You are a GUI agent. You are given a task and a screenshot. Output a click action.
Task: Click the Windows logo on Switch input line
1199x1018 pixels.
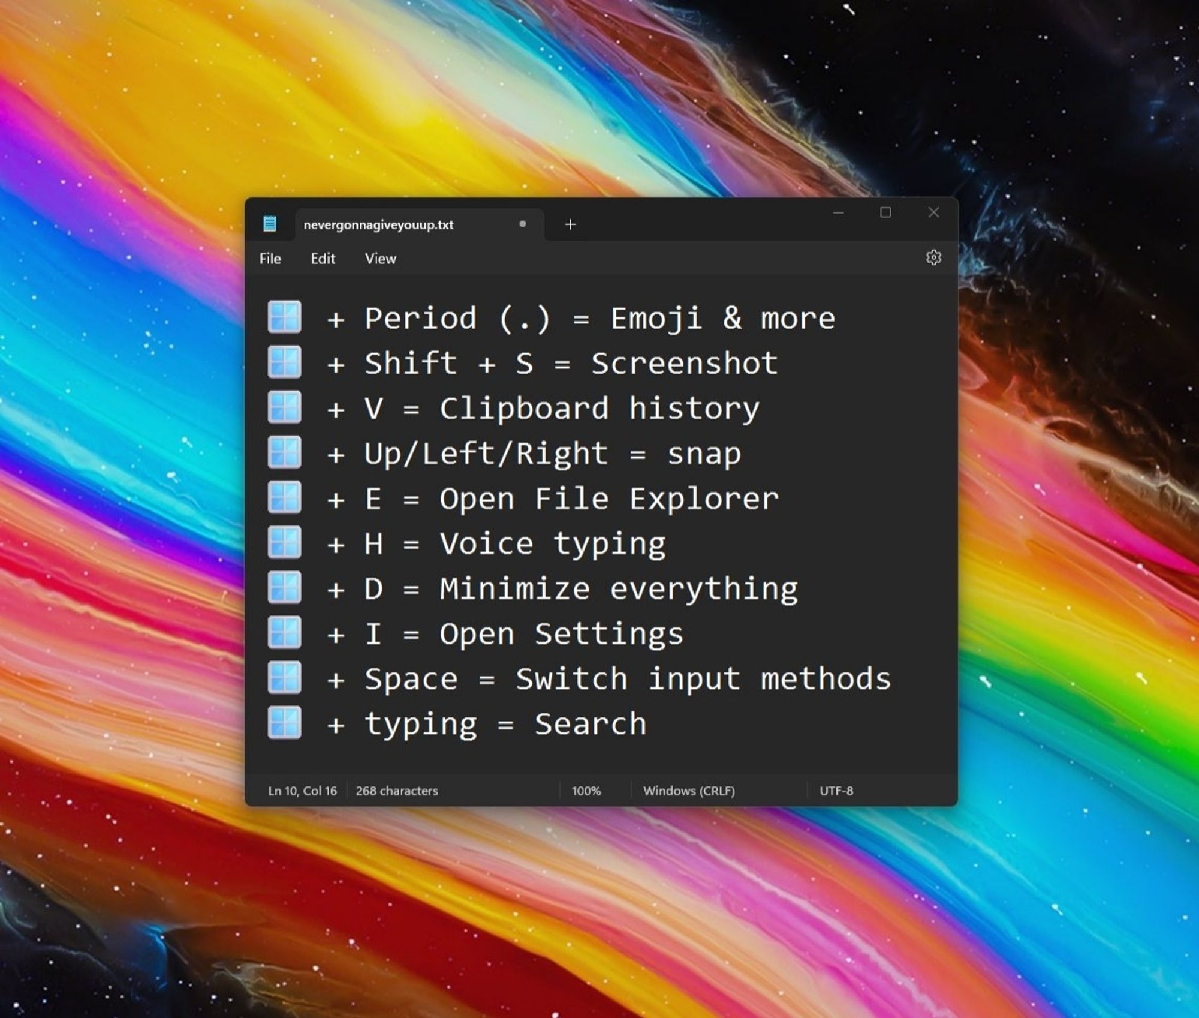point(284,677)
